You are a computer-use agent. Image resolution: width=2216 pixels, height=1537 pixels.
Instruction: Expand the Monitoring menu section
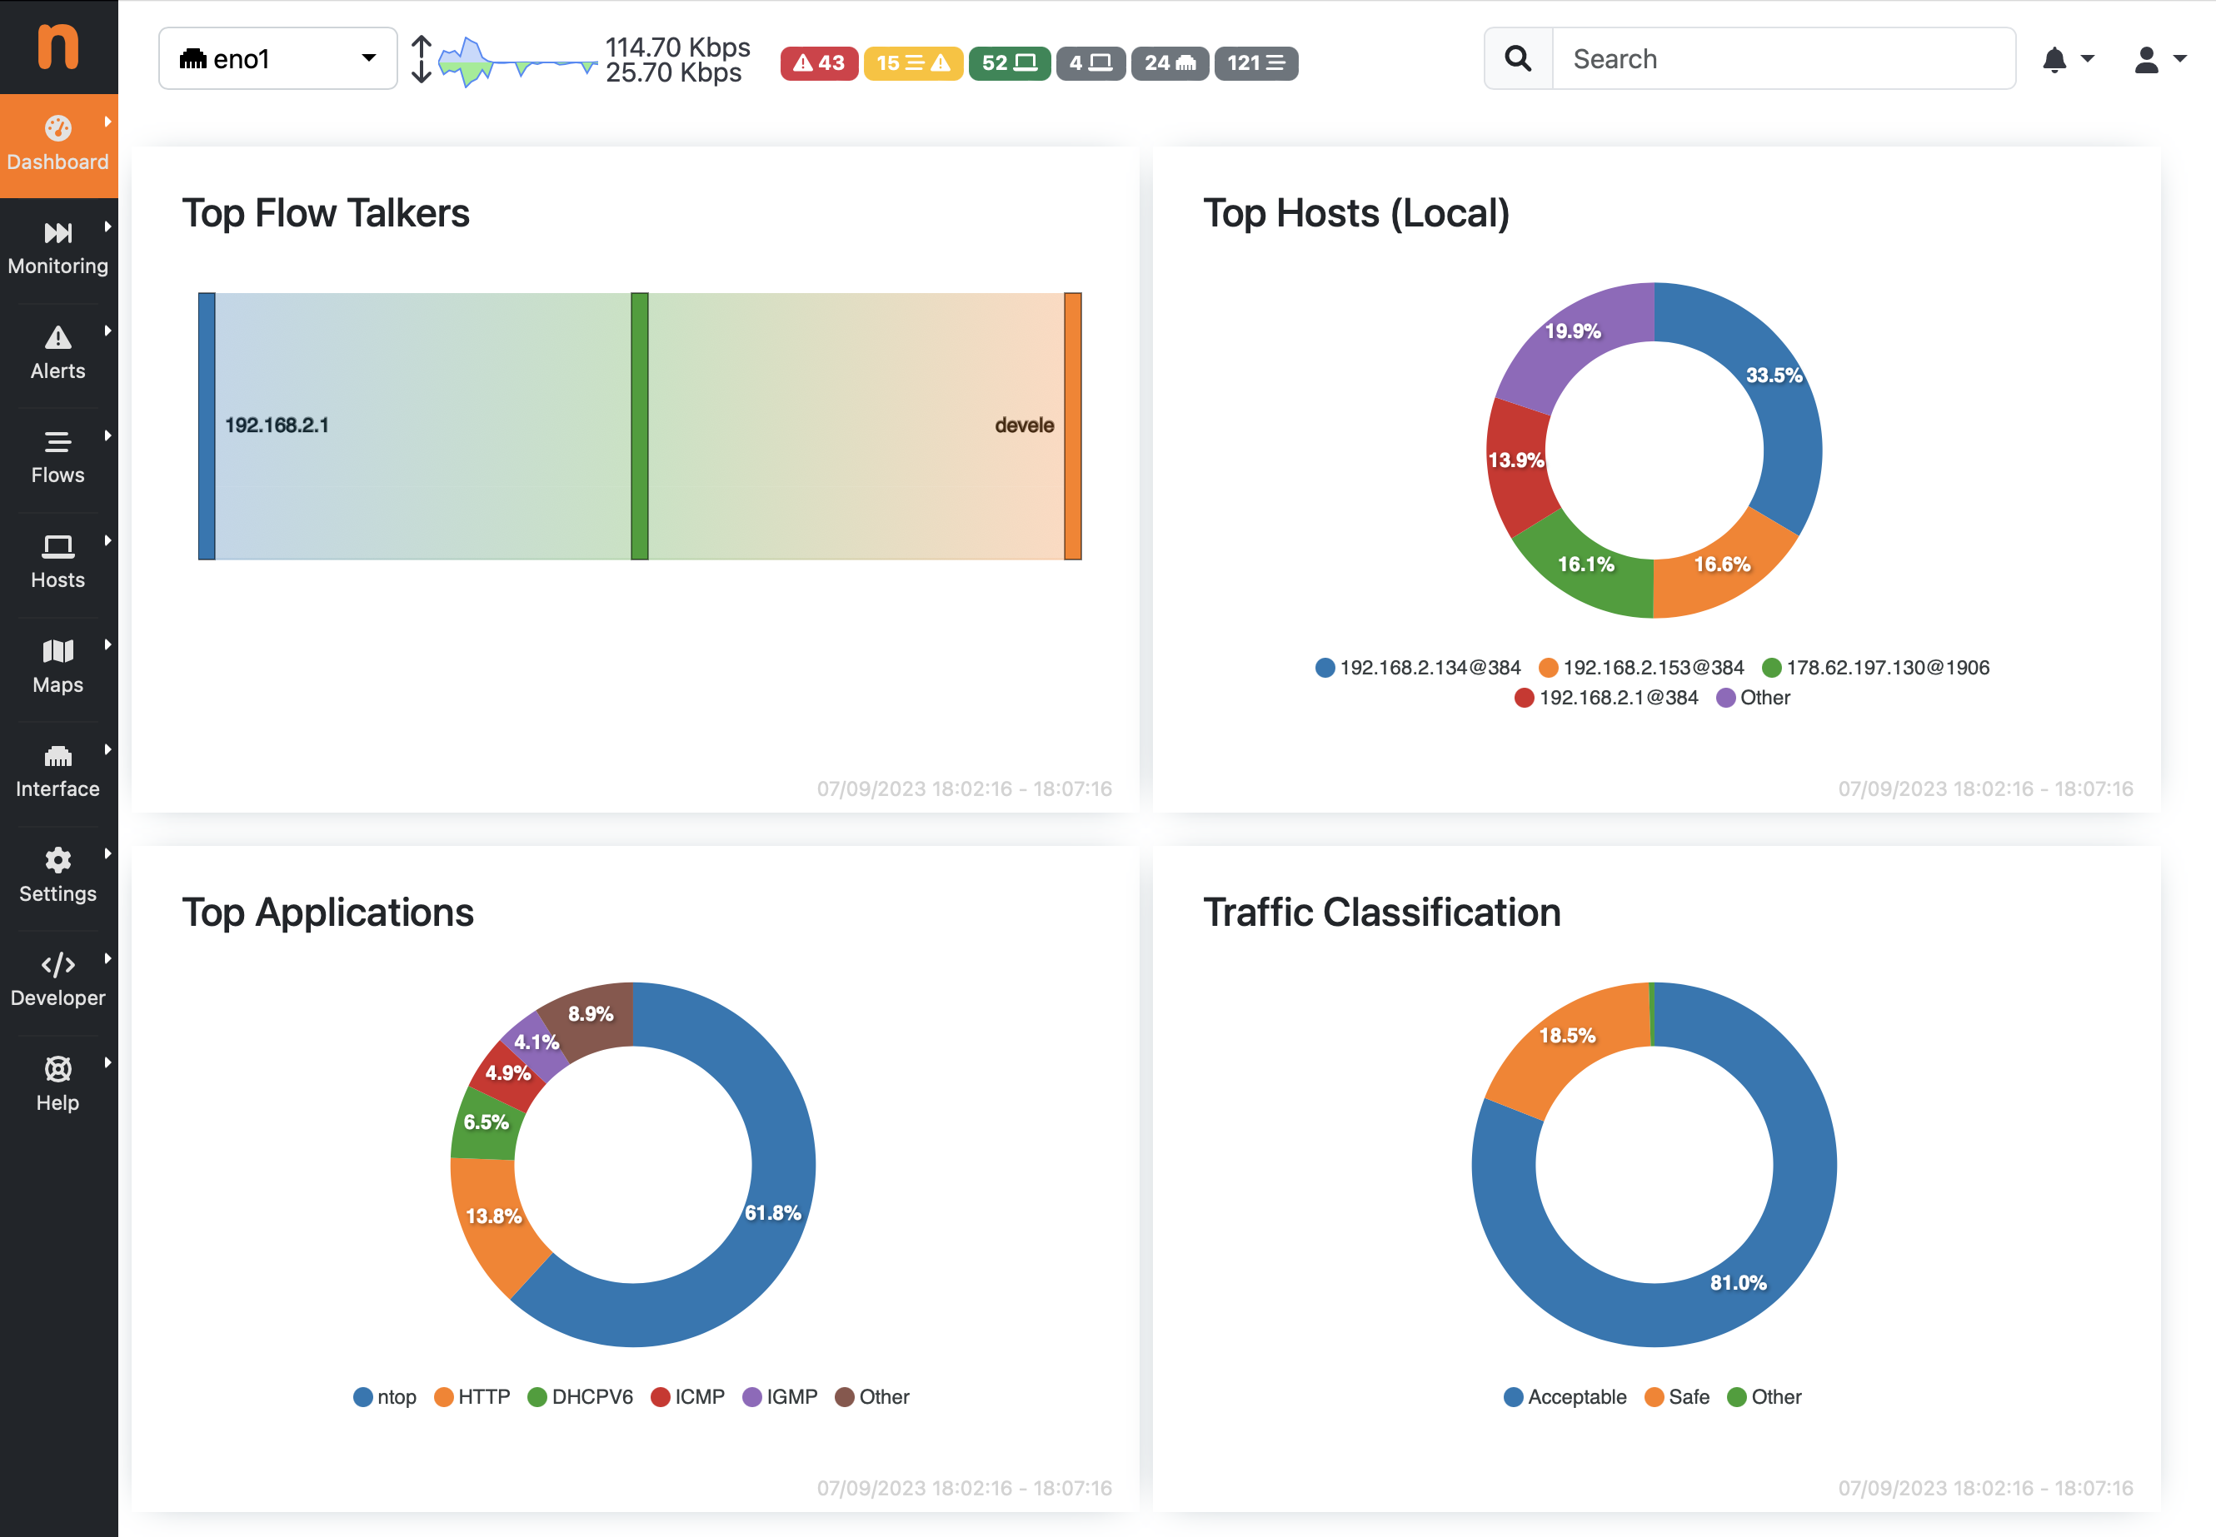(x=57, y=244)
